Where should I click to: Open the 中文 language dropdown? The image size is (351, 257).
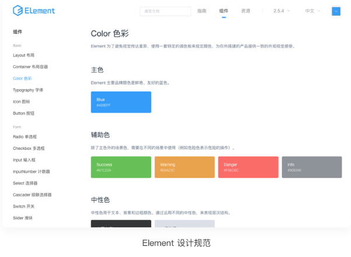pyautogui.click(x=312, y=10)
